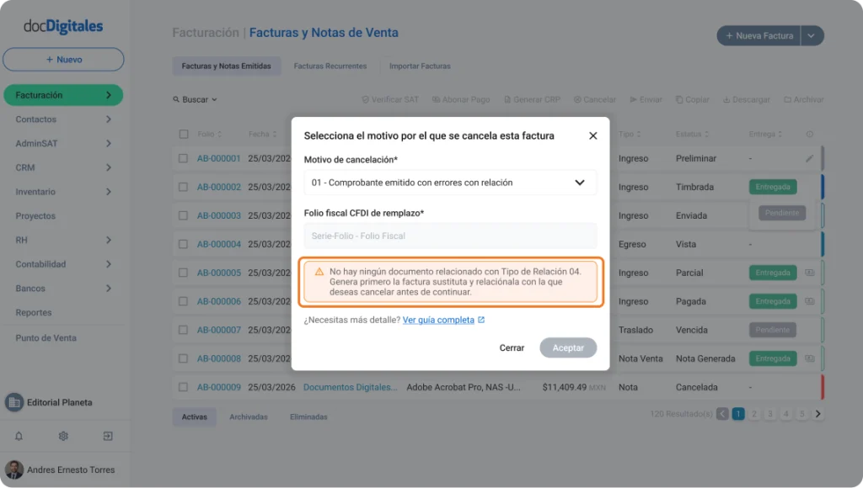
Task: Open the notifications bell icon
Action: (19, 436)
